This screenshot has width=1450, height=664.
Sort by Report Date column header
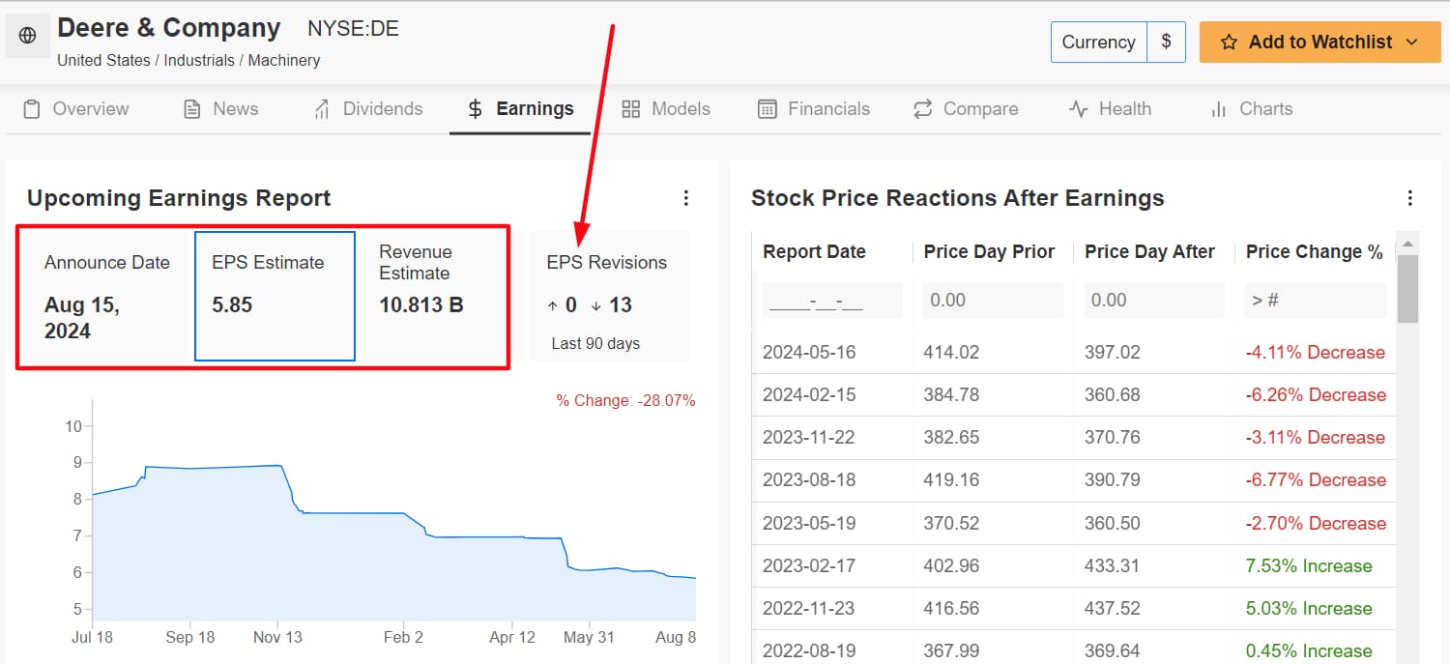click(814, 252)
